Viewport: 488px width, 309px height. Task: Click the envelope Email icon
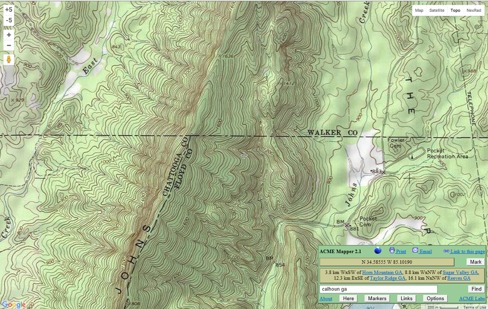pyautogui.click(x=415, y=250)
